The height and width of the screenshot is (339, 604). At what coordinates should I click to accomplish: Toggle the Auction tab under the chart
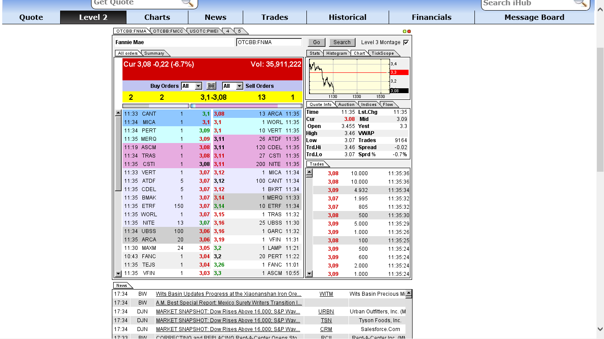point(346,104)
